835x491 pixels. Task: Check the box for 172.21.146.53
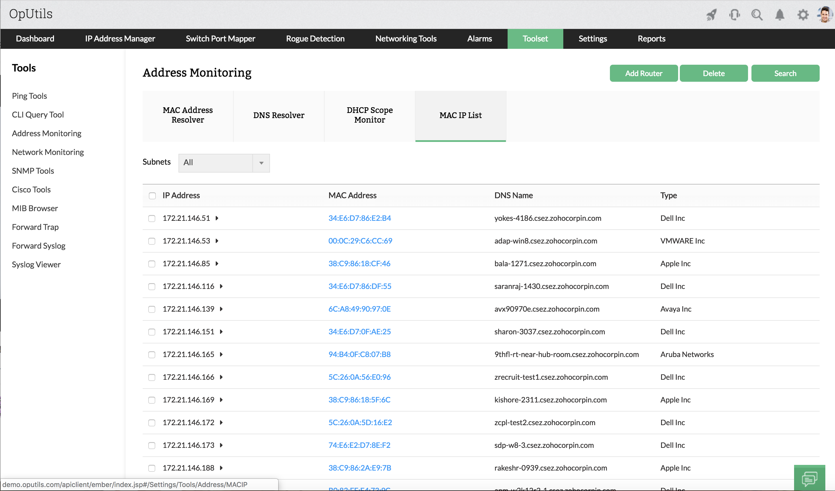tap(152, 241)
